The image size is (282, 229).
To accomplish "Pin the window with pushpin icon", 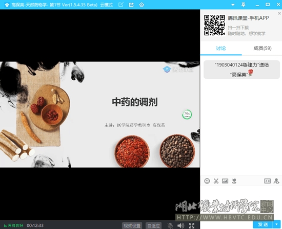I will [243, 5].
